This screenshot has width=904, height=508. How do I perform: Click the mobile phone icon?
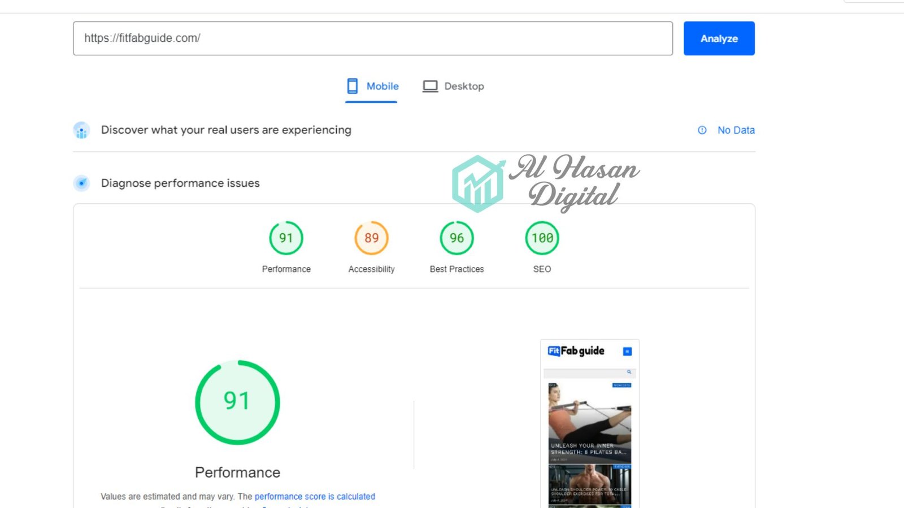353,86
